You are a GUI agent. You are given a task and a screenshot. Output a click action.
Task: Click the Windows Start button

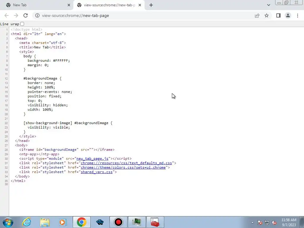pos(8,222)
